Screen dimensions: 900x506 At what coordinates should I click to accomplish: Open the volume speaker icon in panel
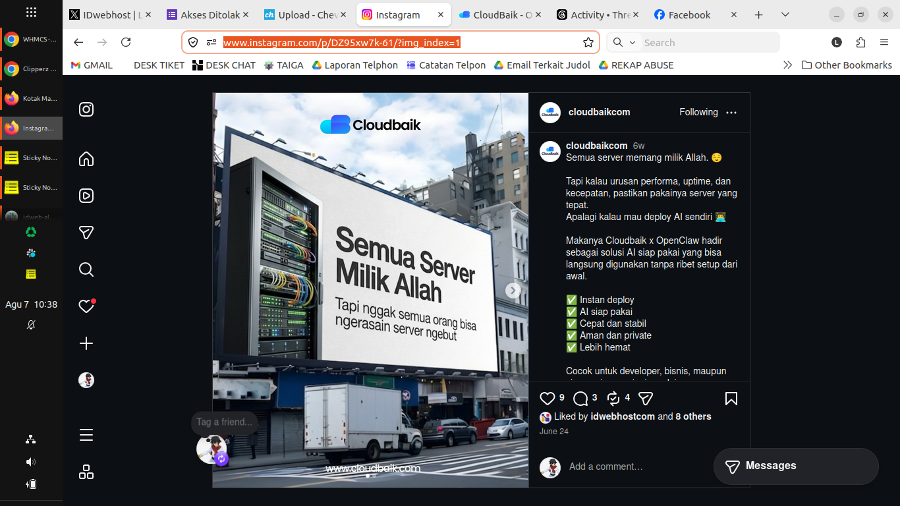pyautogui.click(x=31, y=462)
